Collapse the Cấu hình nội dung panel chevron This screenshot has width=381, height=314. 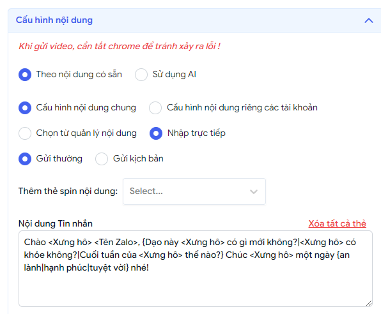click(x=369, y=20)
